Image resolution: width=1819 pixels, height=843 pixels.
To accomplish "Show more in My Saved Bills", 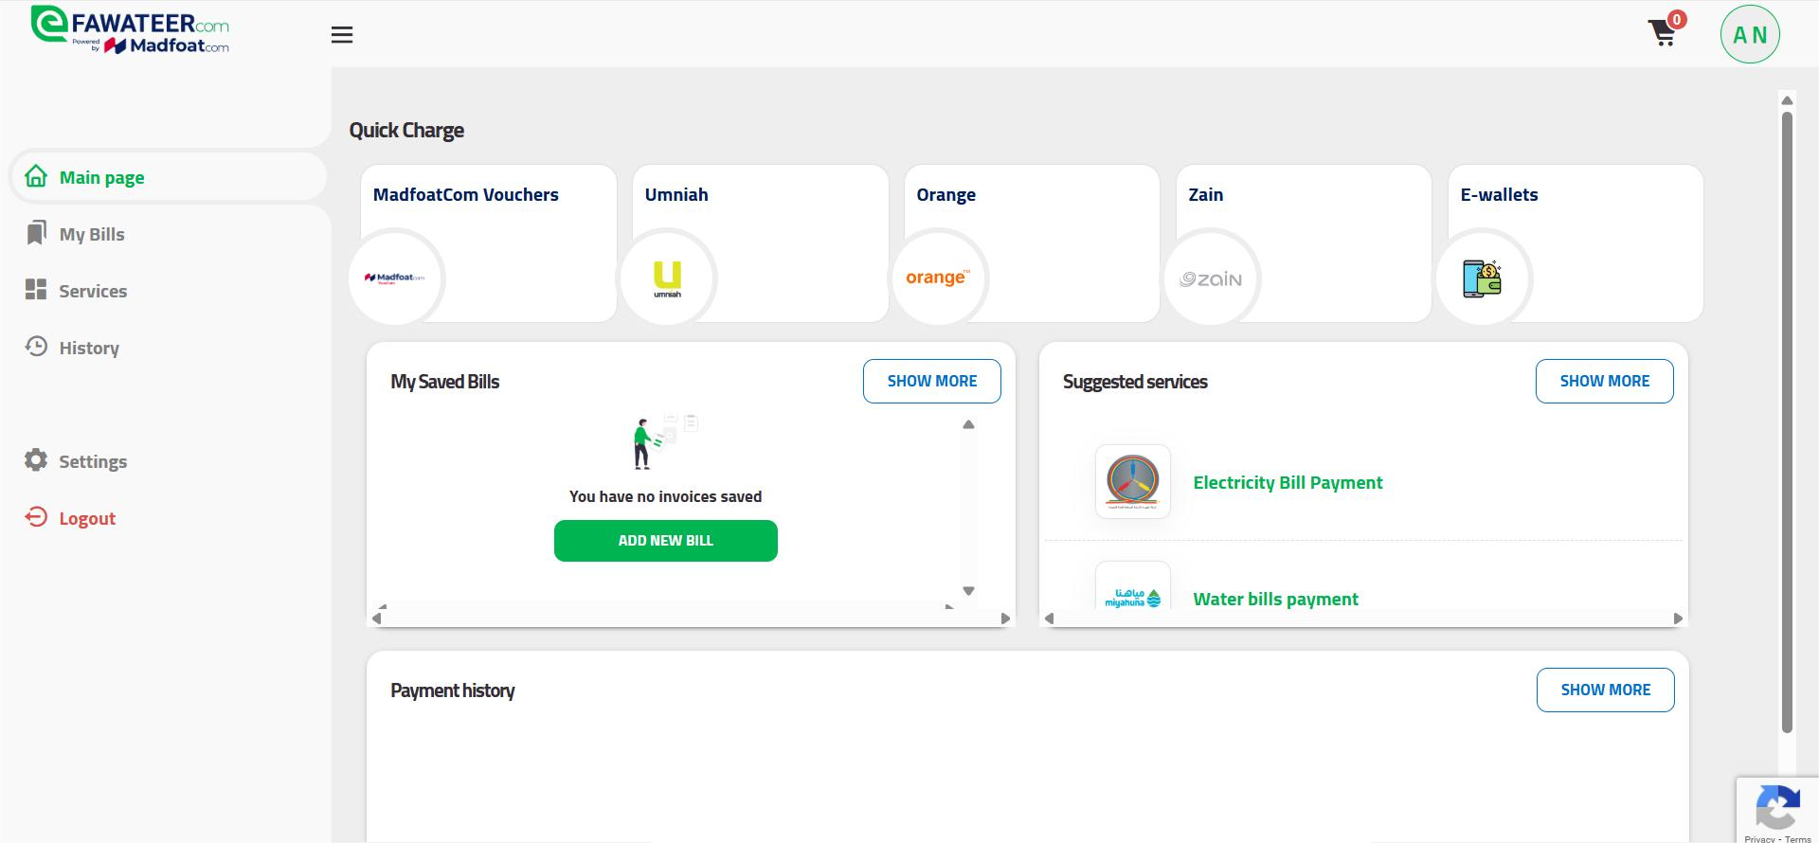I will pyautogui.click(x=931, y=381).
